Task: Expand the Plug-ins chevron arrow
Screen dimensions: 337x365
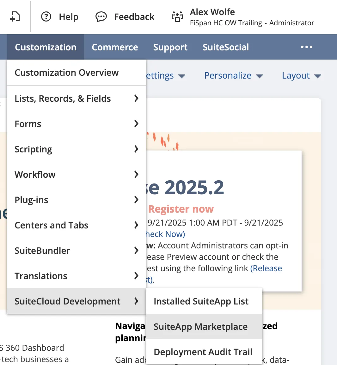Action: (136, 200)
